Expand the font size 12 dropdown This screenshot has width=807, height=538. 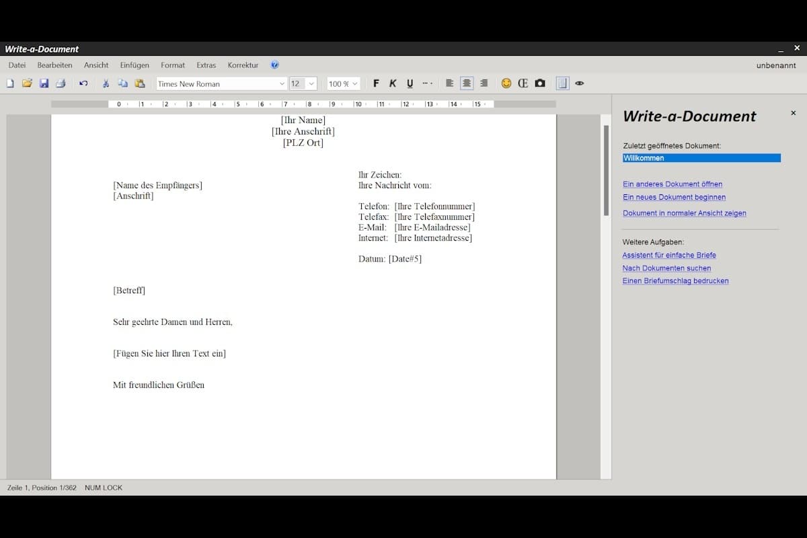click(x=312, y=83)
